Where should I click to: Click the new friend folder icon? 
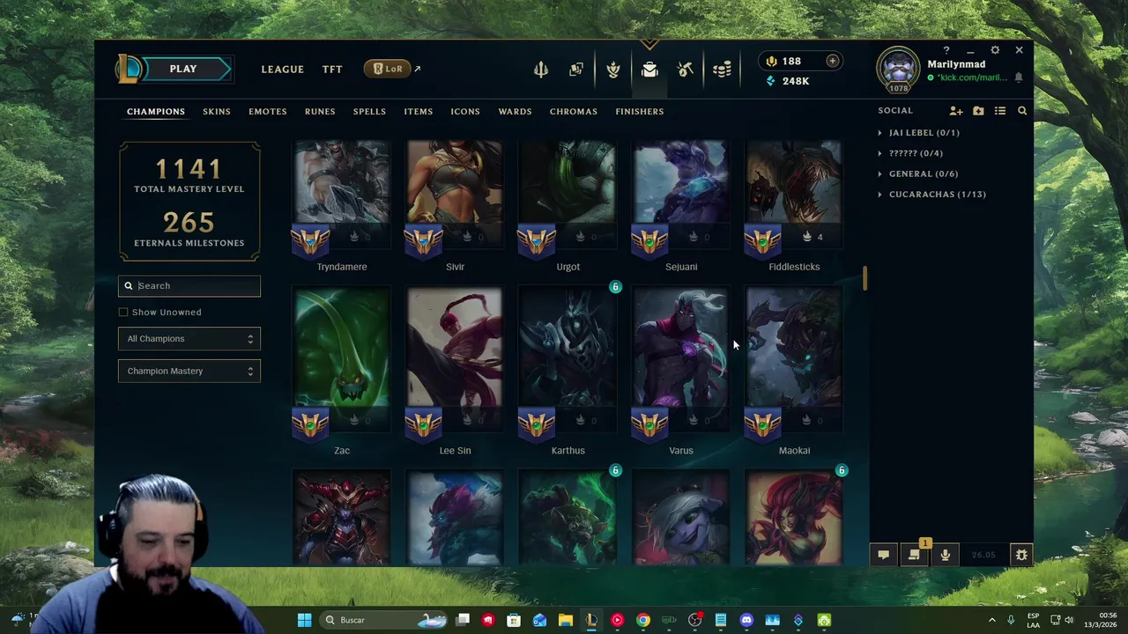point(978,111)
